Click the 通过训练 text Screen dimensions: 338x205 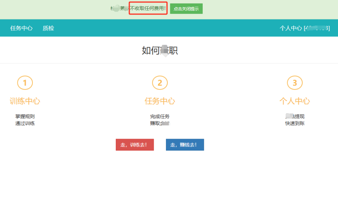pos(25,123)
